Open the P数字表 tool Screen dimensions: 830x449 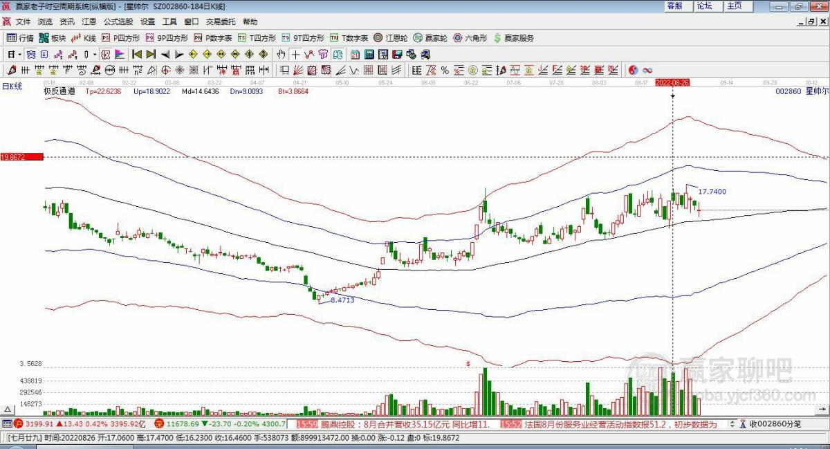pos(212,38)
